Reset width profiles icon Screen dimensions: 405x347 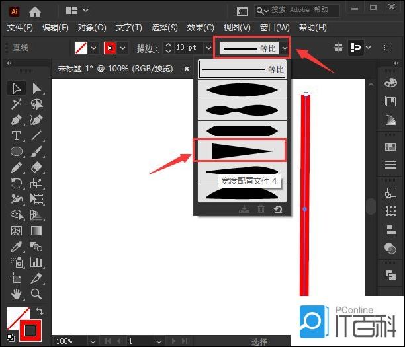tap(278, 209)
